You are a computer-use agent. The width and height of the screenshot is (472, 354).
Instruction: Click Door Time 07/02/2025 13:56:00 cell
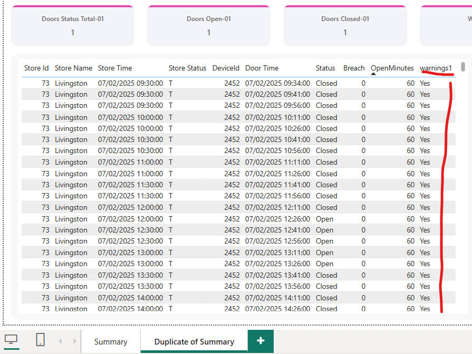click(277, 287)
